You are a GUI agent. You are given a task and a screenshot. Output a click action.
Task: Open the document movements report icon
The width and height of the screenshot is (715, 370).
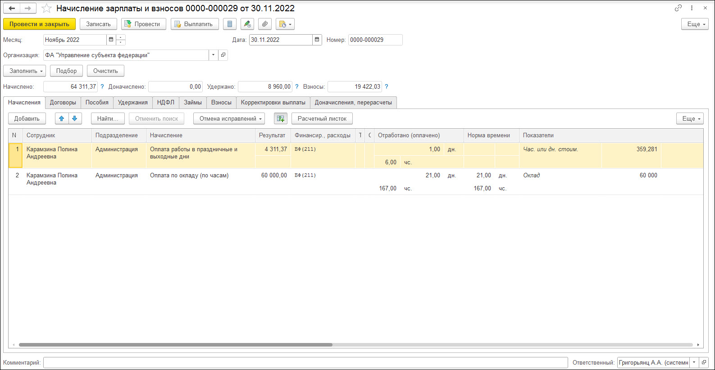[230, 24]
